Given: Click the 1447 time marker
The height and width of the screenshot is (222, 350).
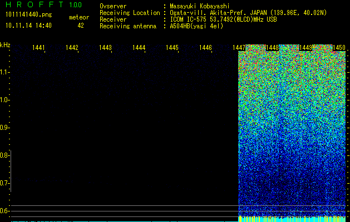Looking at the screenshot, I should 239,48.
